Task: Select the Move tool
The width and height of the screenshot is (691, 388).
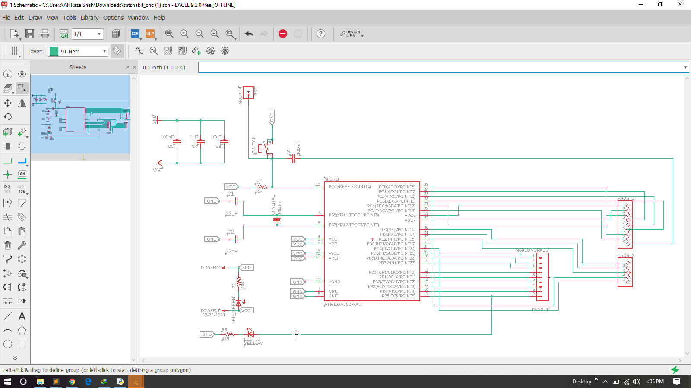Action: pyautogui.click(x=8, y=103)
